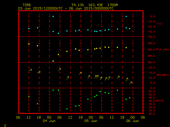Click the 04 Jun date label
The width and height of the screenshot is (170, 127).
pyautogui.click(x=49, y=121)
